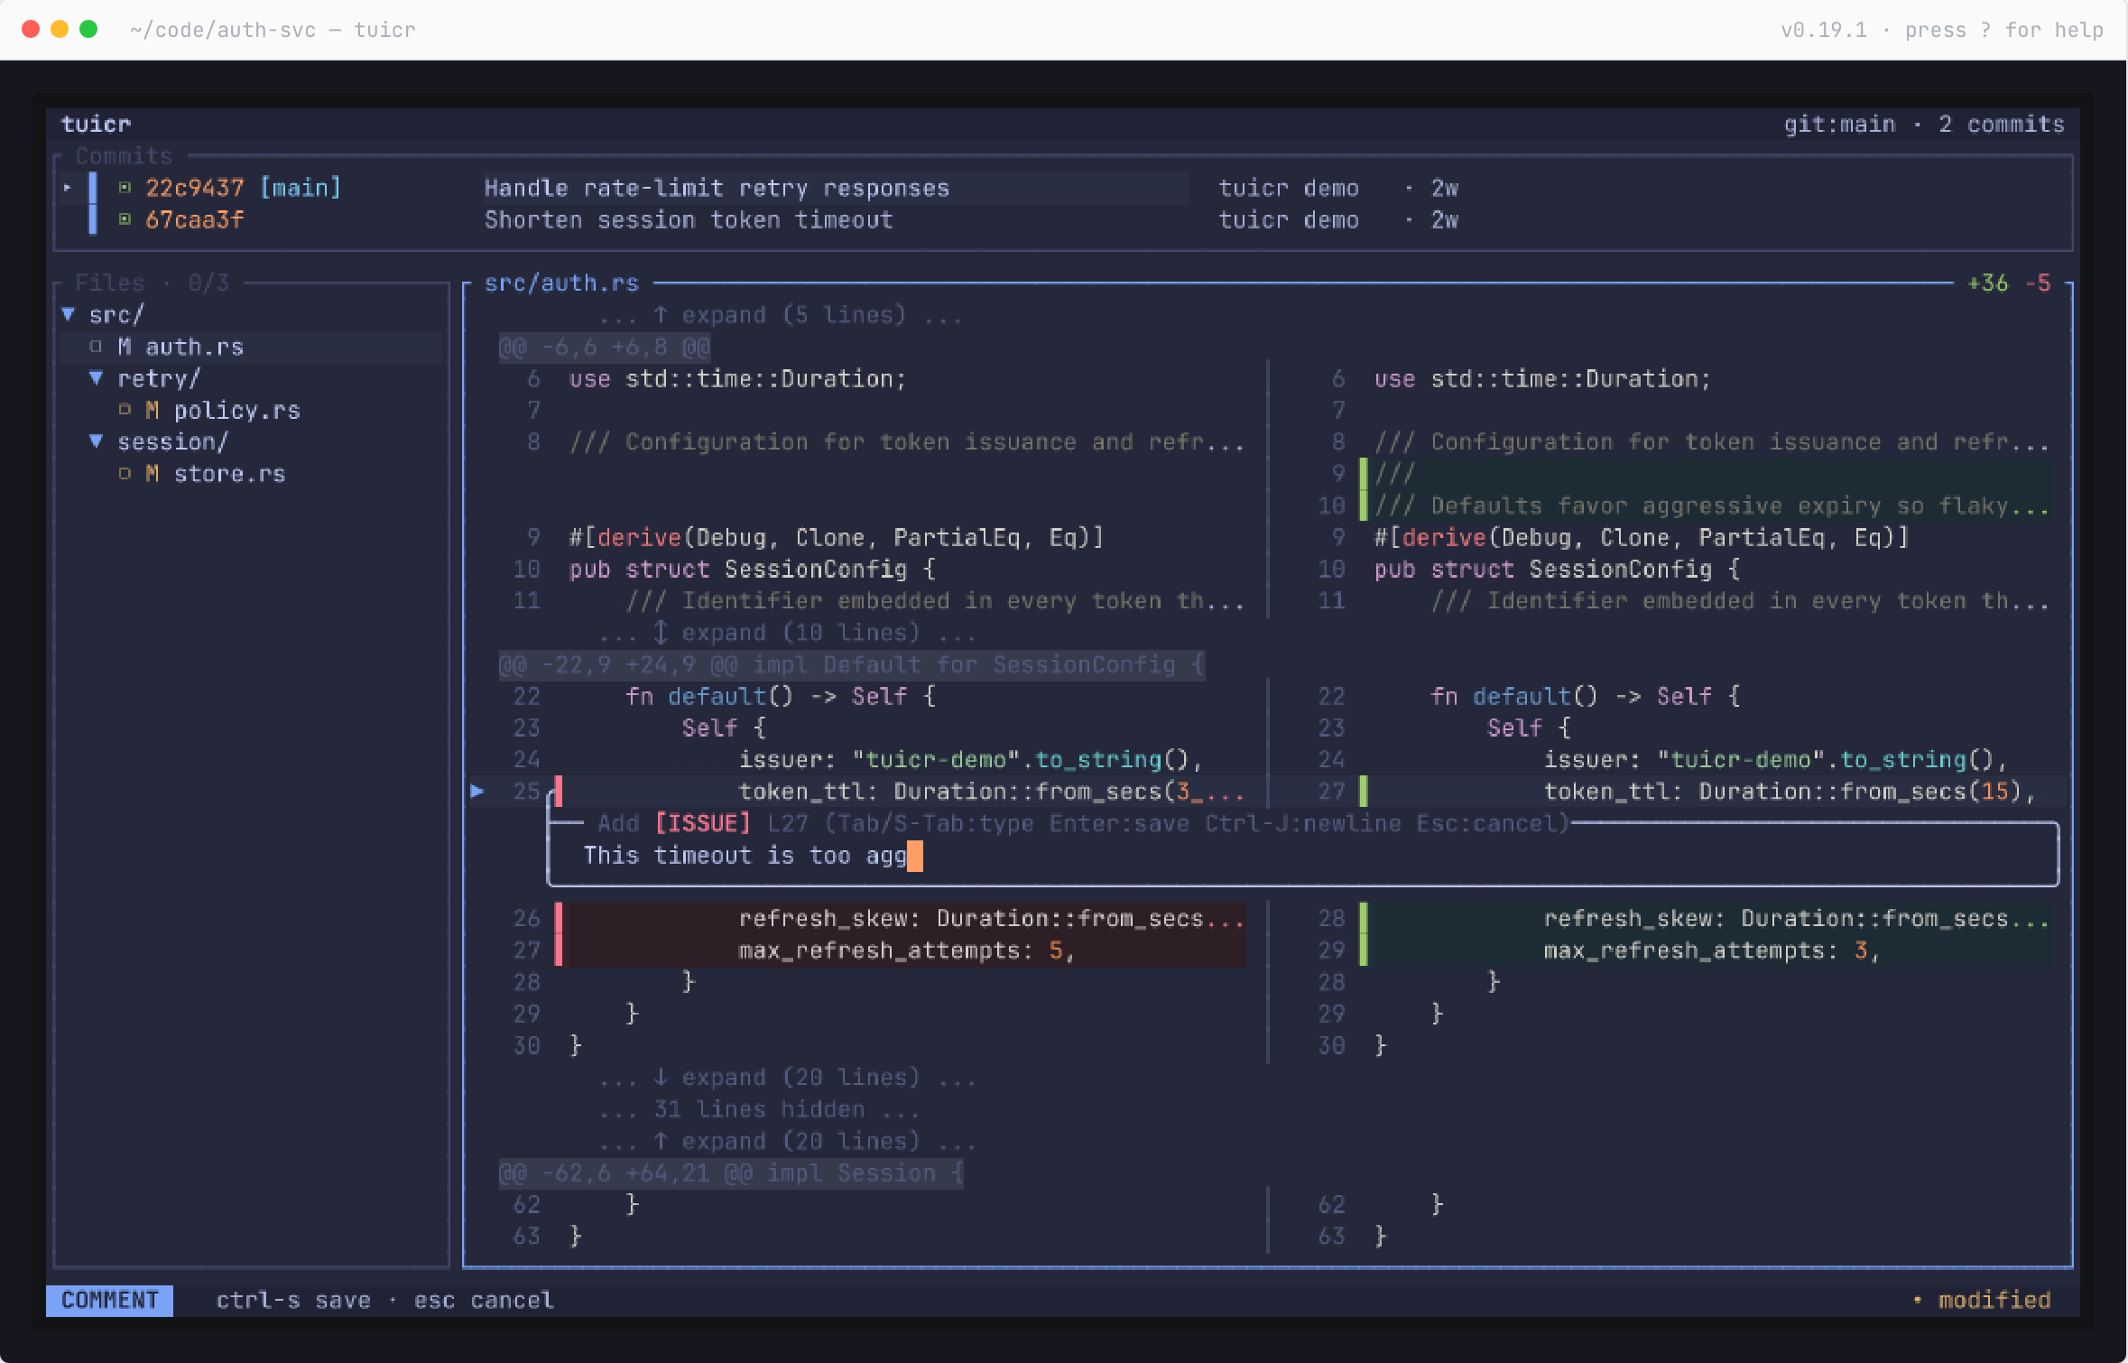Click the +36 additions count

click(1987, 283)
